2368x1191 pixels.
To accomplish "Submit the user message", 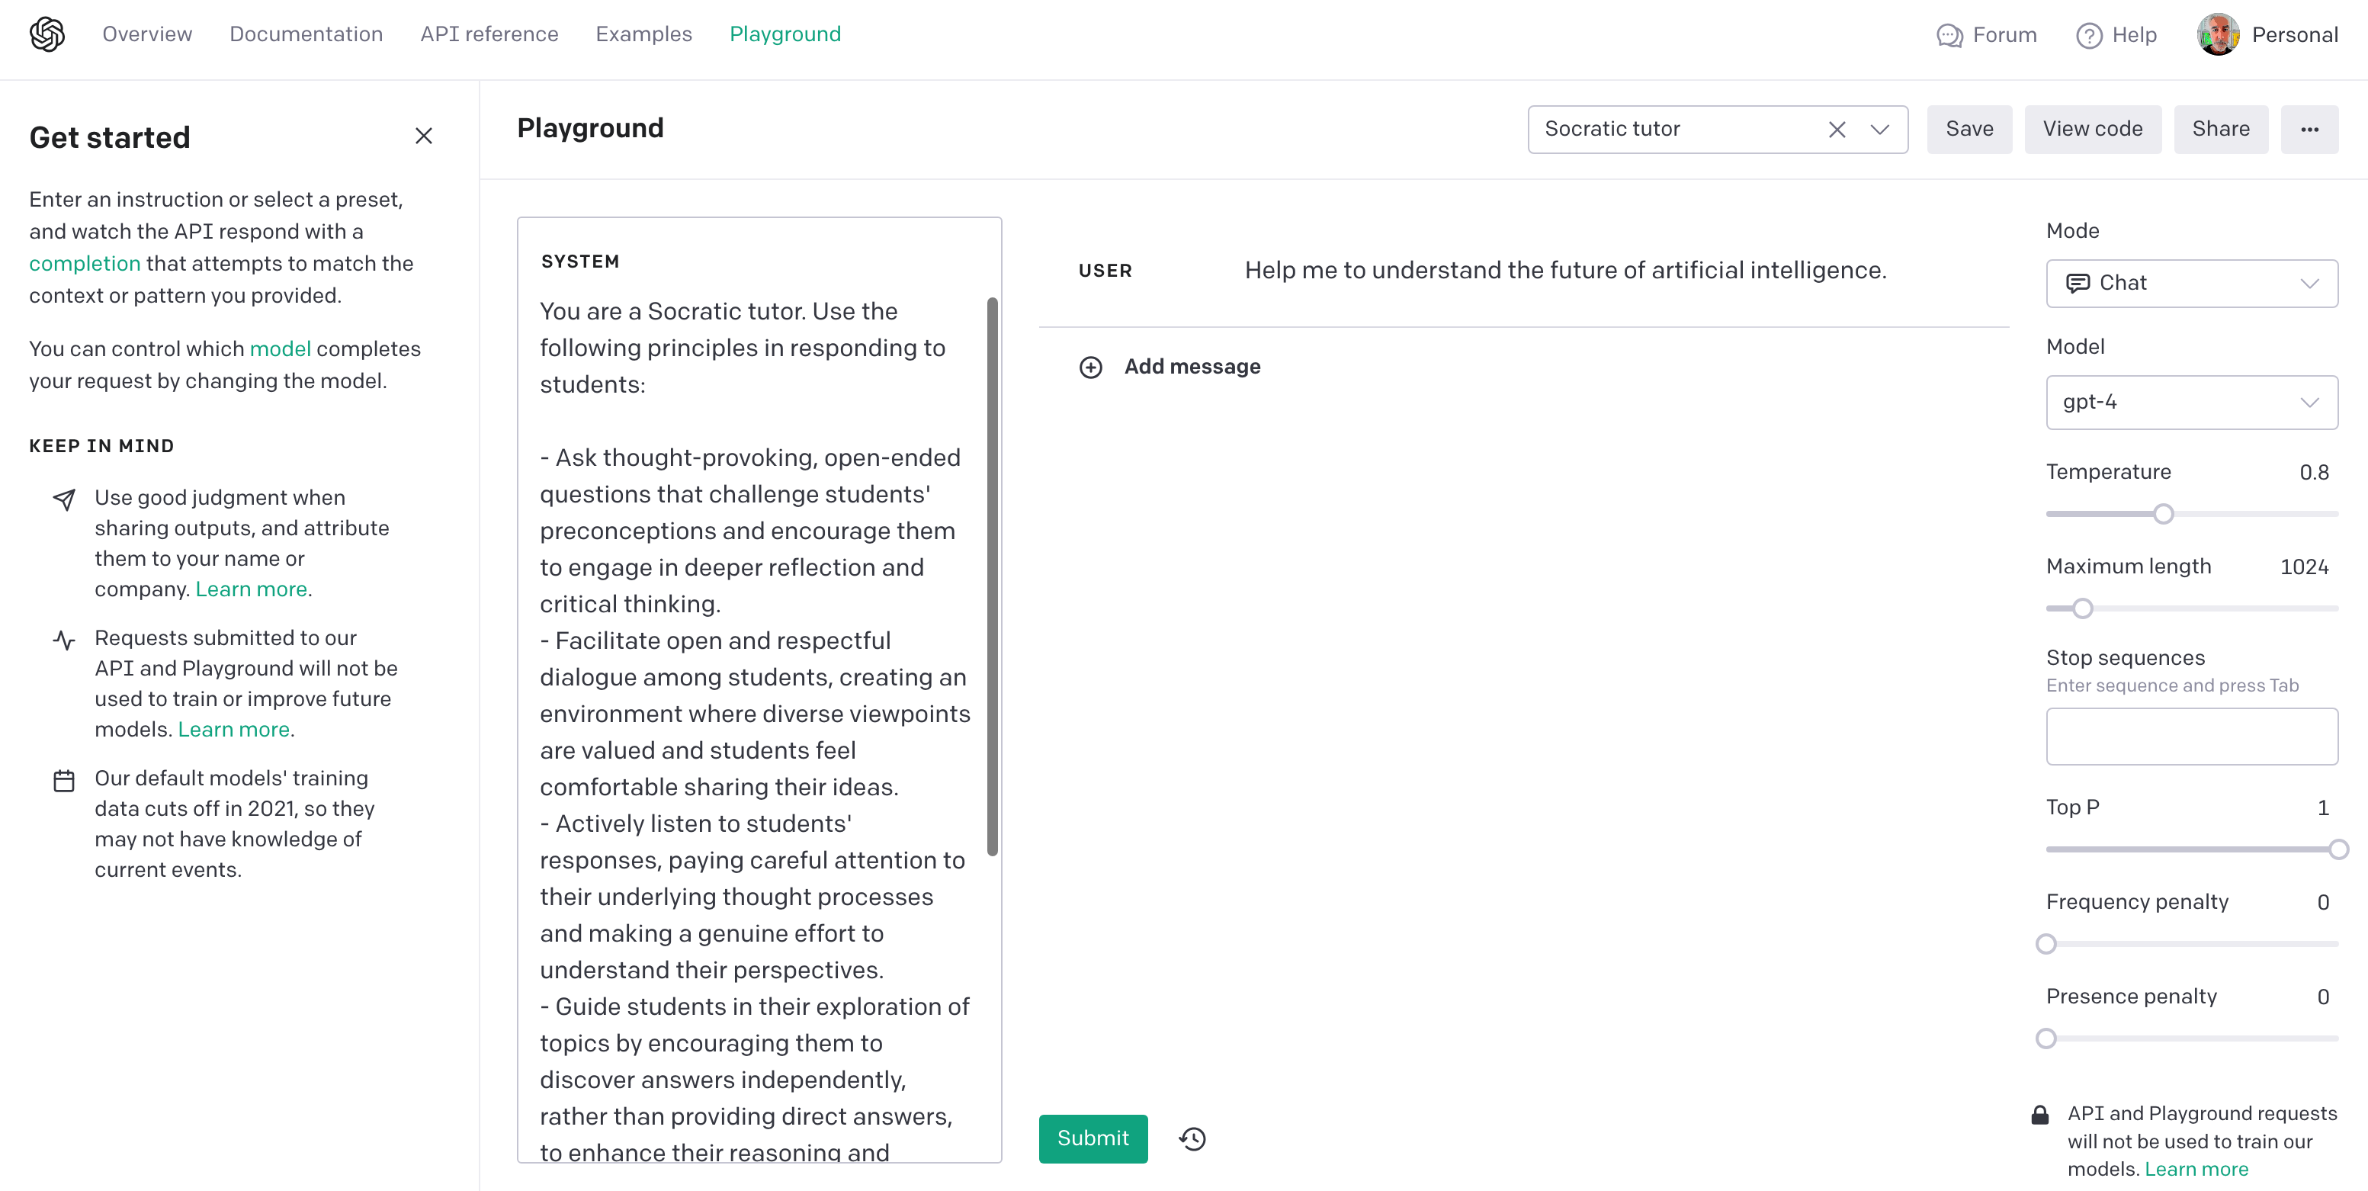I will 1092,1138.
